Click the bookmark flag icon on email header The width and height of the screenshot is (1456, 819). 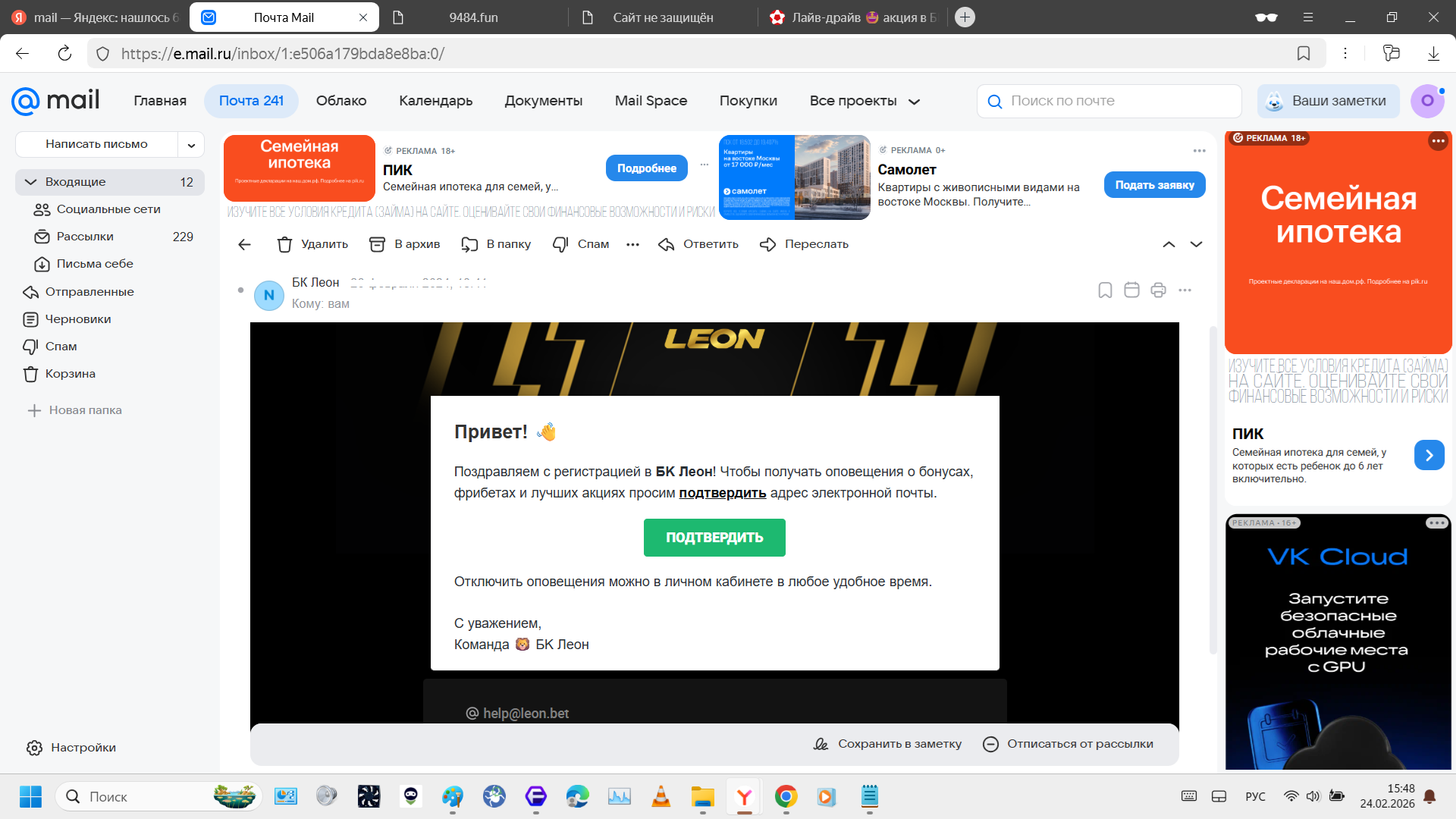tap(1105, 290)
